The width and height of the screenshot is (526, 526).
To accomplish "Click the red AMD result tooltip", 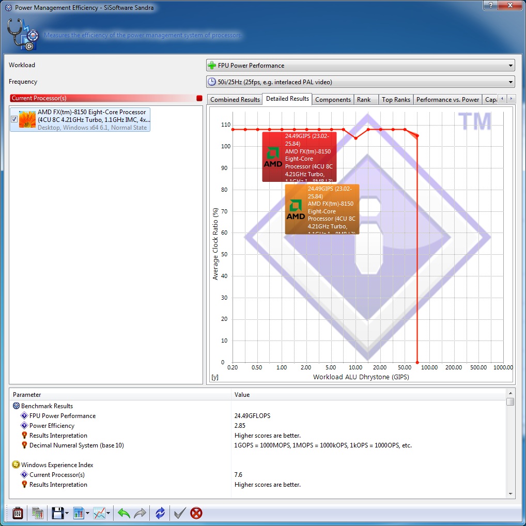I will pyautogui.click(x=299, y=157).
